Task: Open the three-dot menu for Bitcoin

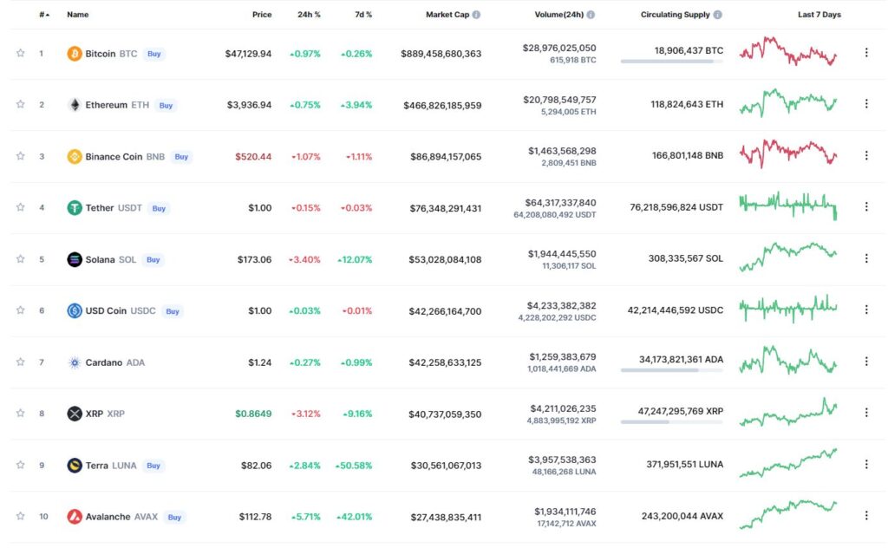Action: coord(866,53)
